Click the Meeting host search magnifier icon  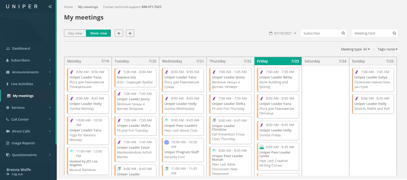click(394, 33)
